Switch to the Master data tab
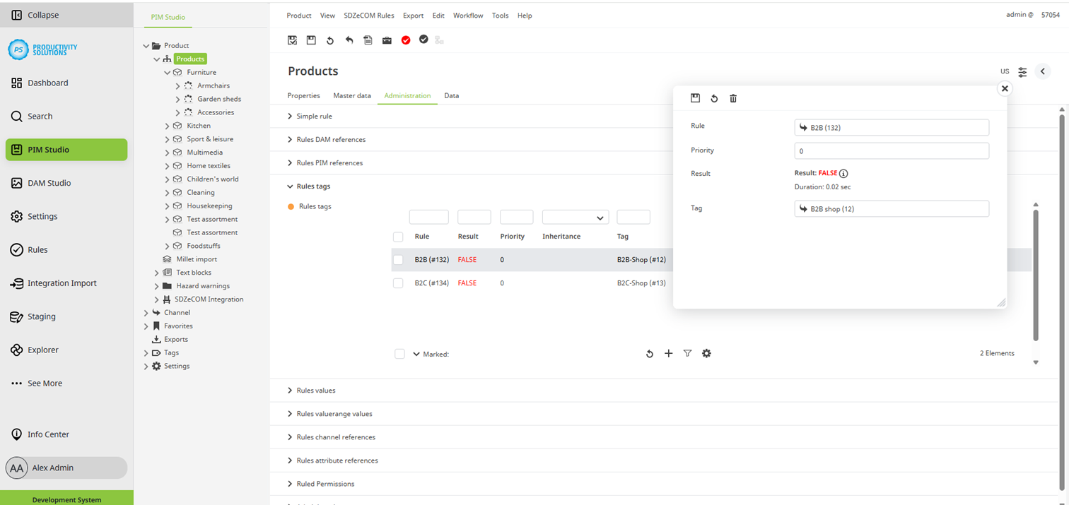 pos(351,95)
